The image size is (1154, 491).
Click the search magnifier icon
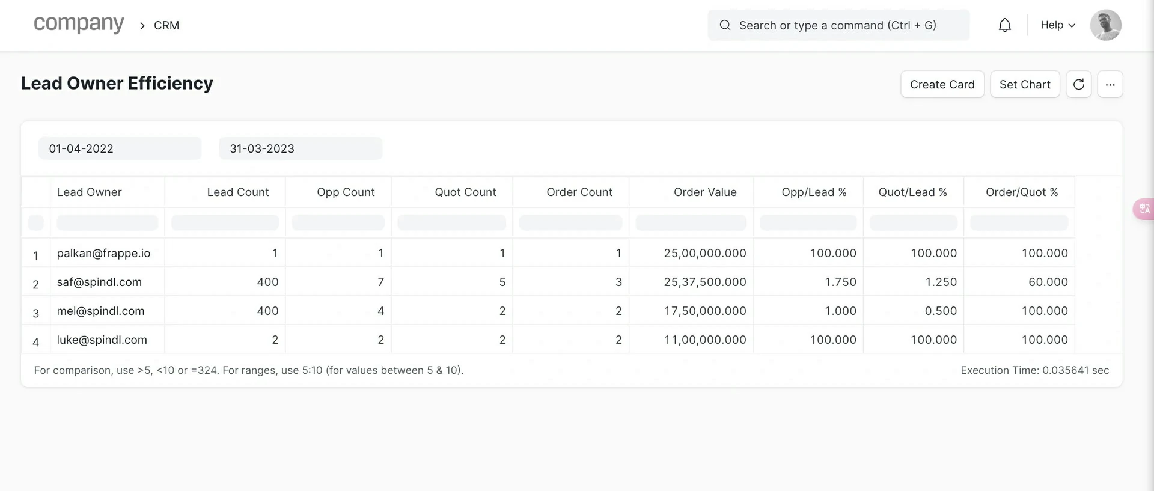pyautogui.click(x=725, y=25)
